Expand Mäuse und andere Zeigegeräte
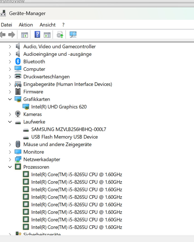The width and height of the screenshot is (194, 242). pyautogui.click(x=10, y=144)
